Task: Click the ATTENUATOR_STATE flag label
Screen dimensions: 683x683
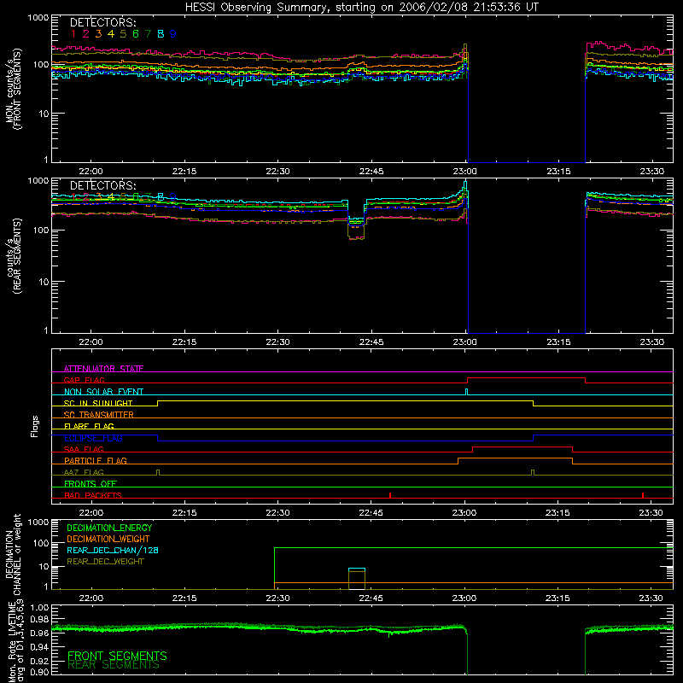Action: coord(103,369)
